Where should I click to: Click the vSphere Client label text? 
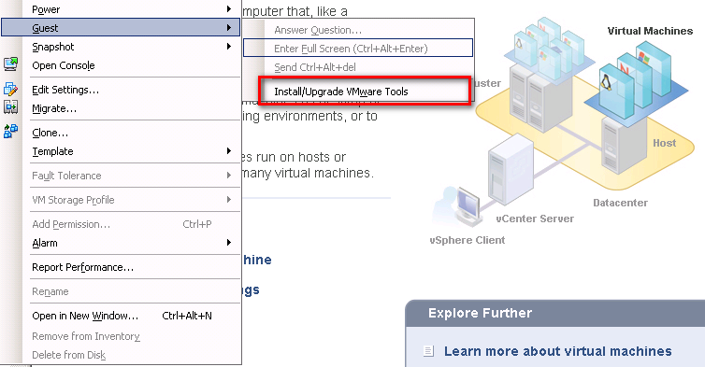click(x=468, y=240)
